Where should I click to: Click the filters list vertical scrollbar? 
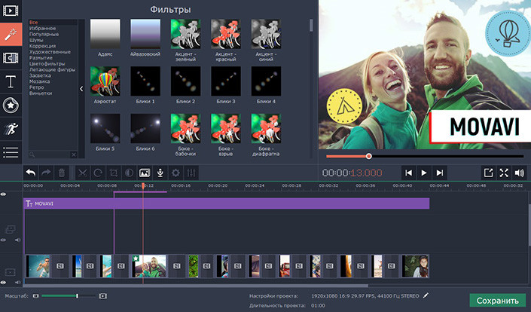(311, 26)
